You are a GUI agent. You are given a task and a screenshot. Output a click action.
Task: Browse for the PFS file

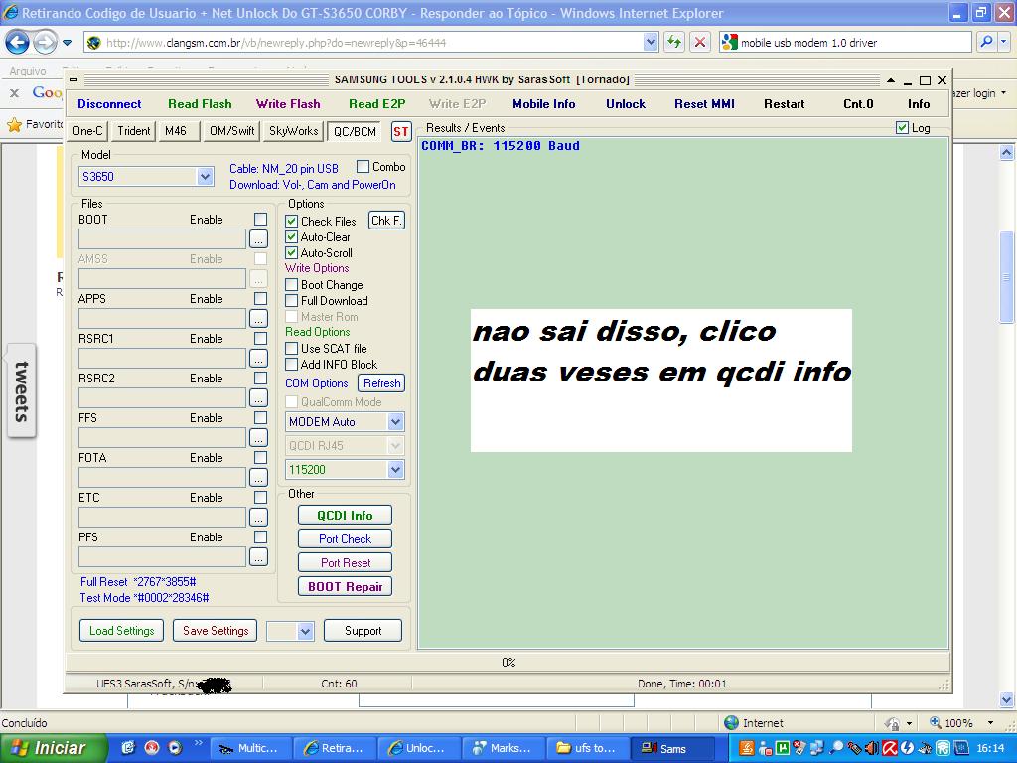click(258, 556)
